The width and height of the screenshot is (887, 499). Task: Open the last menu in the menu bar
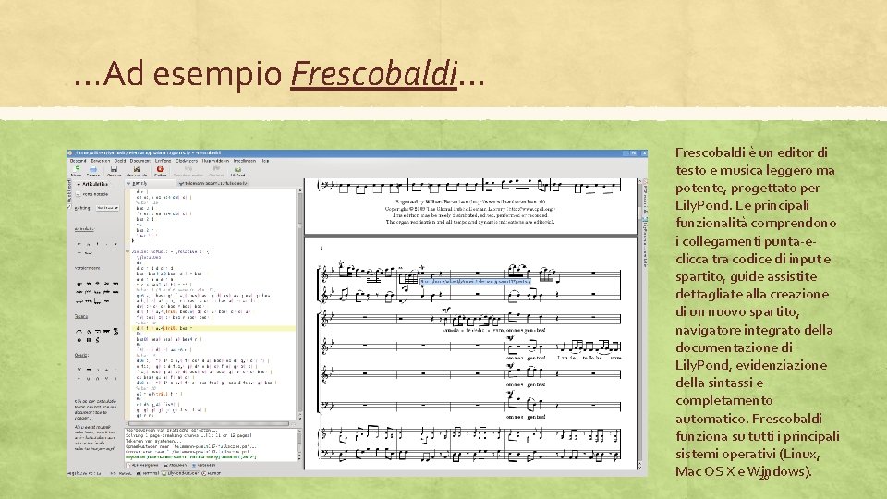tap(265, 161)
